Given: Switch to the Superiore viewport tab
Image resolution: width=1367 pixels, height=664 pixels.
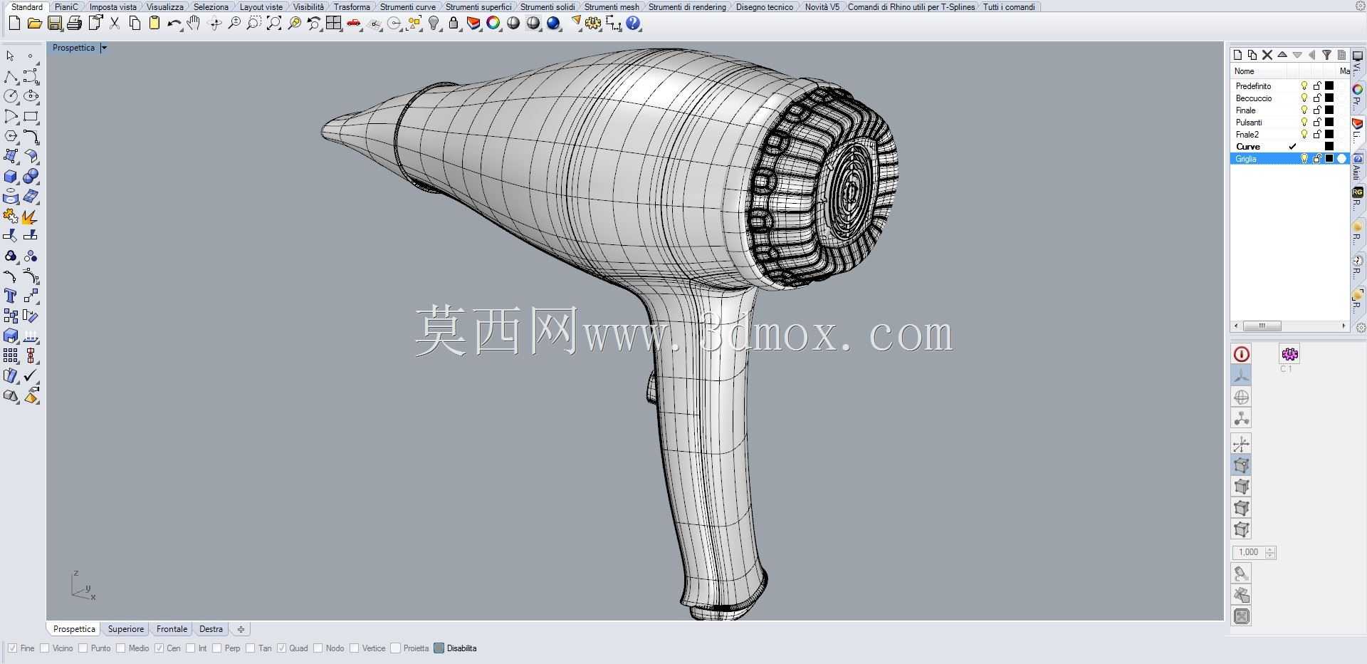Looking at the screenshot, I should (126, 629).
